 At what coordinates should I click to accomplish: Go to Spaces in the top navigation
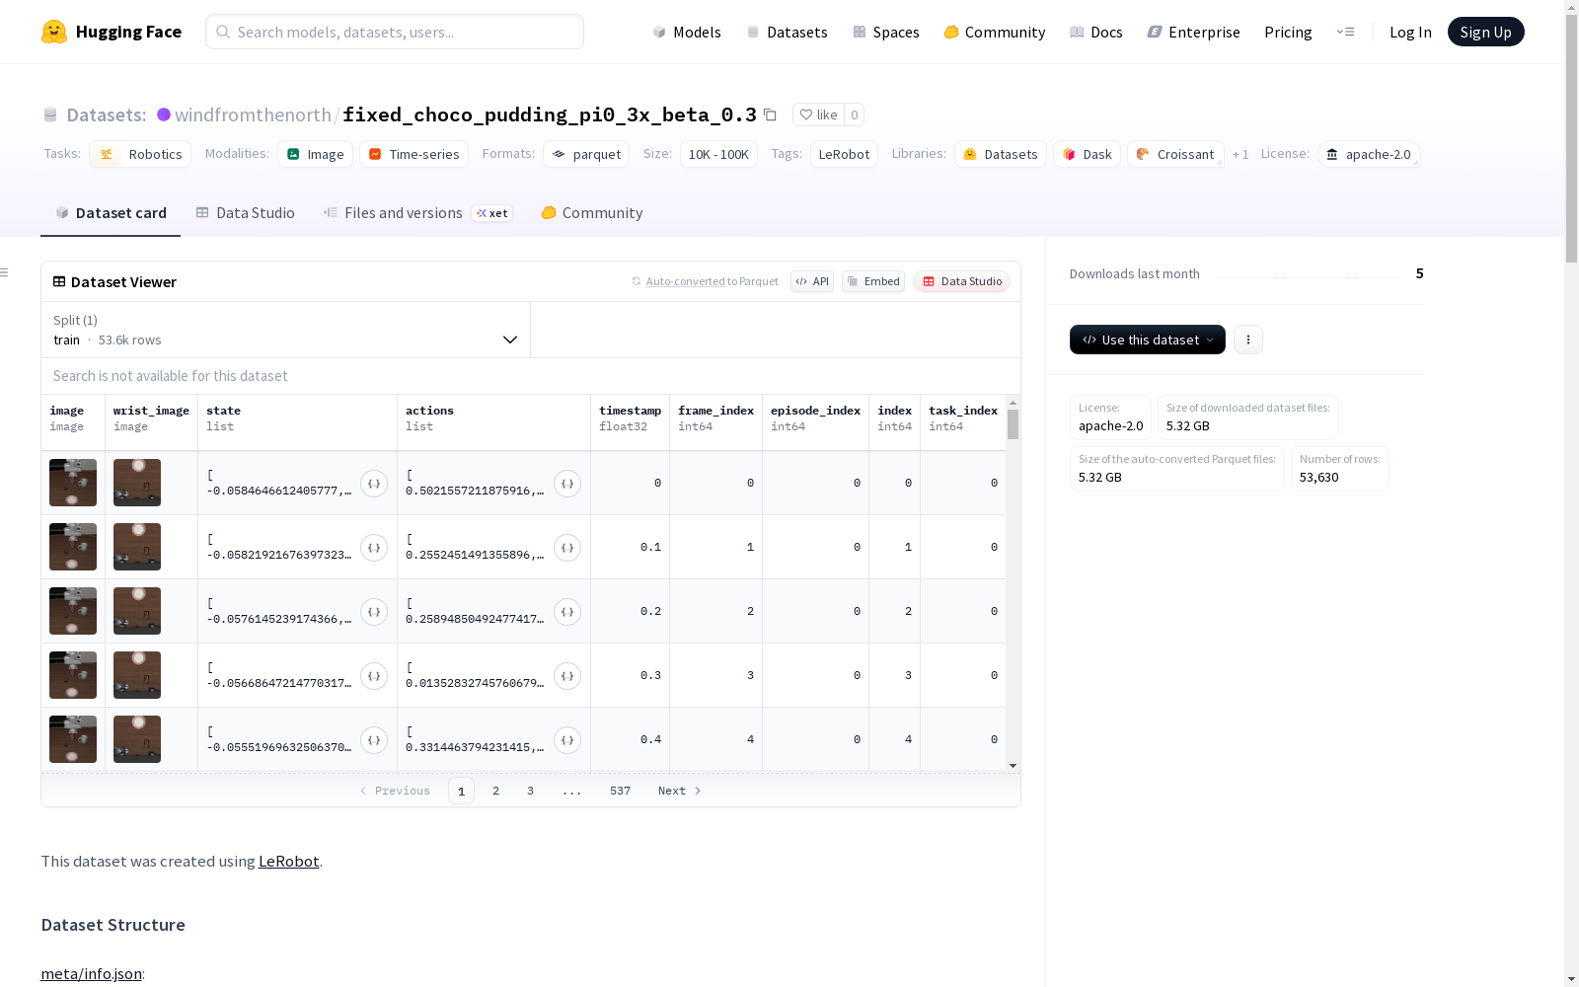pos(886,32)
